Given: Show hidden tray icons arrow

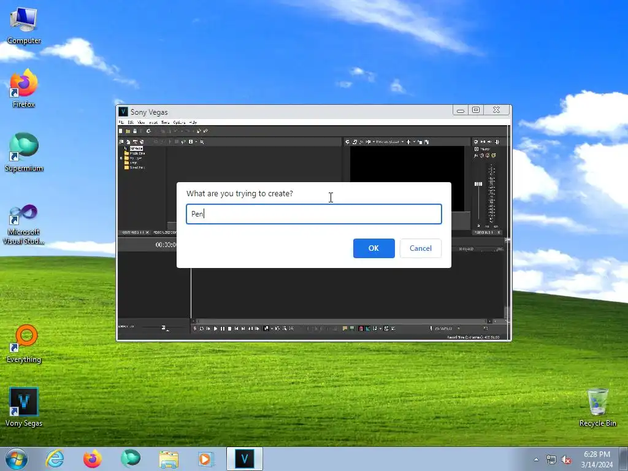Looking at the screenshot, I should click(x=536, y=460).
